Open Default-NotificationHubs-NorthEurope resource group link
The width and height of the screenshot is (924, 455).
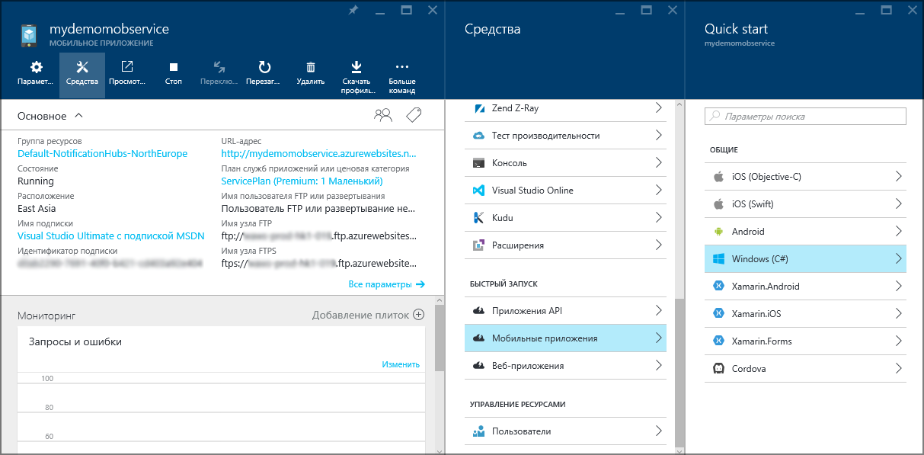[102, 153]
